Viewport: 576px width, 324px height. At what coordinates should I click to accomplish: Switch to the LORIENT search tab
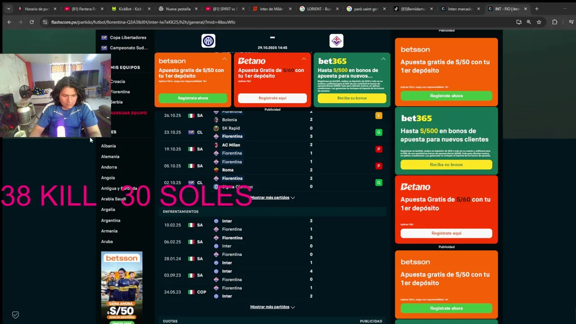[319, 9]
